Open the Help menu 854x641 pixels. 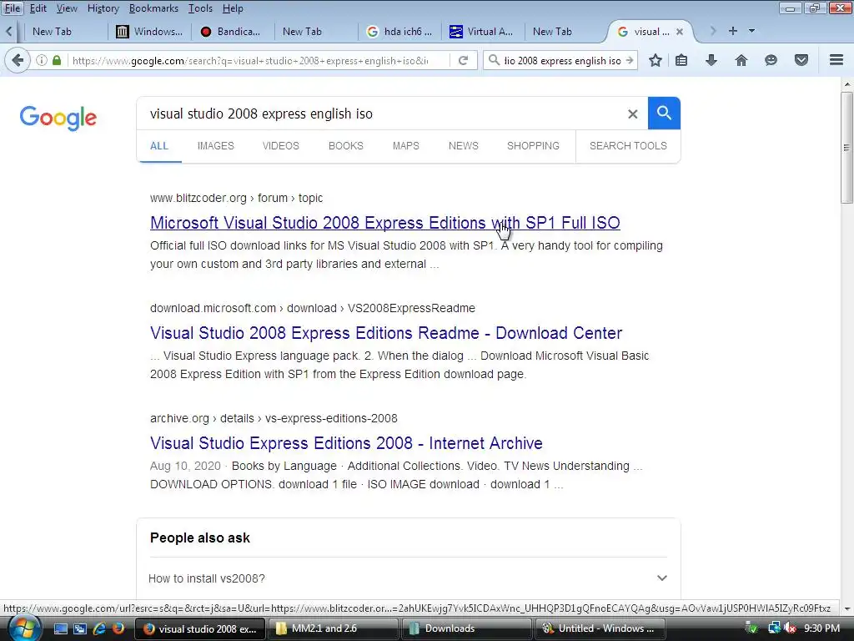coord(233,8)
